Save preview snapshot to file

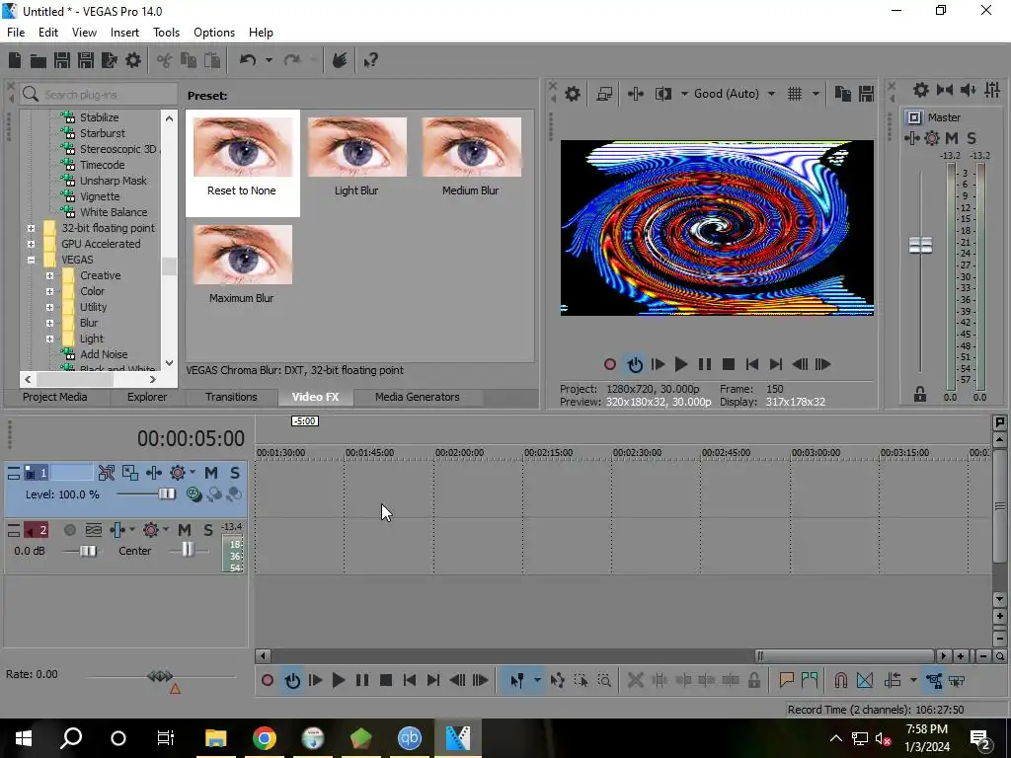pyautogui.click(x=866, y=94)
